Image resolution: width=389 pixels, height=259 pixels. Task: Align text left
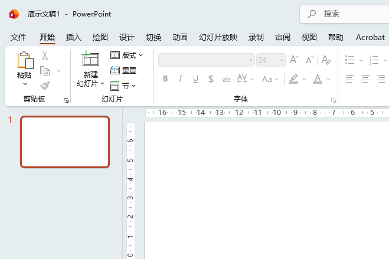350,79
